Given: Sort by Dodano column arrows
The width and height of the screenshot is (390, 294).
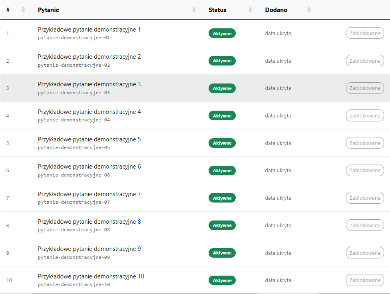Looking at the screenshot, I should 309,10.
